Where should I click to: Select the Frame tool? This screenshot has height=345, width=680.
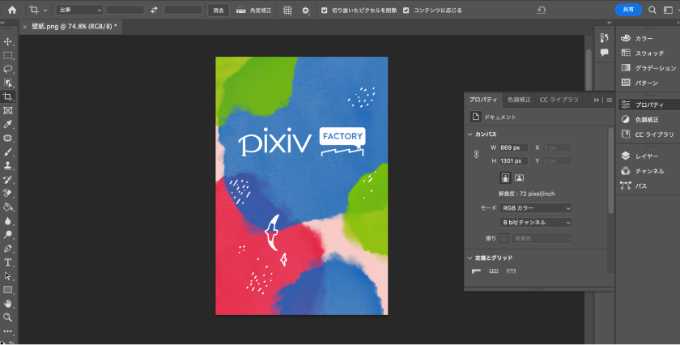pyautogui.click(x=8, y=111)
